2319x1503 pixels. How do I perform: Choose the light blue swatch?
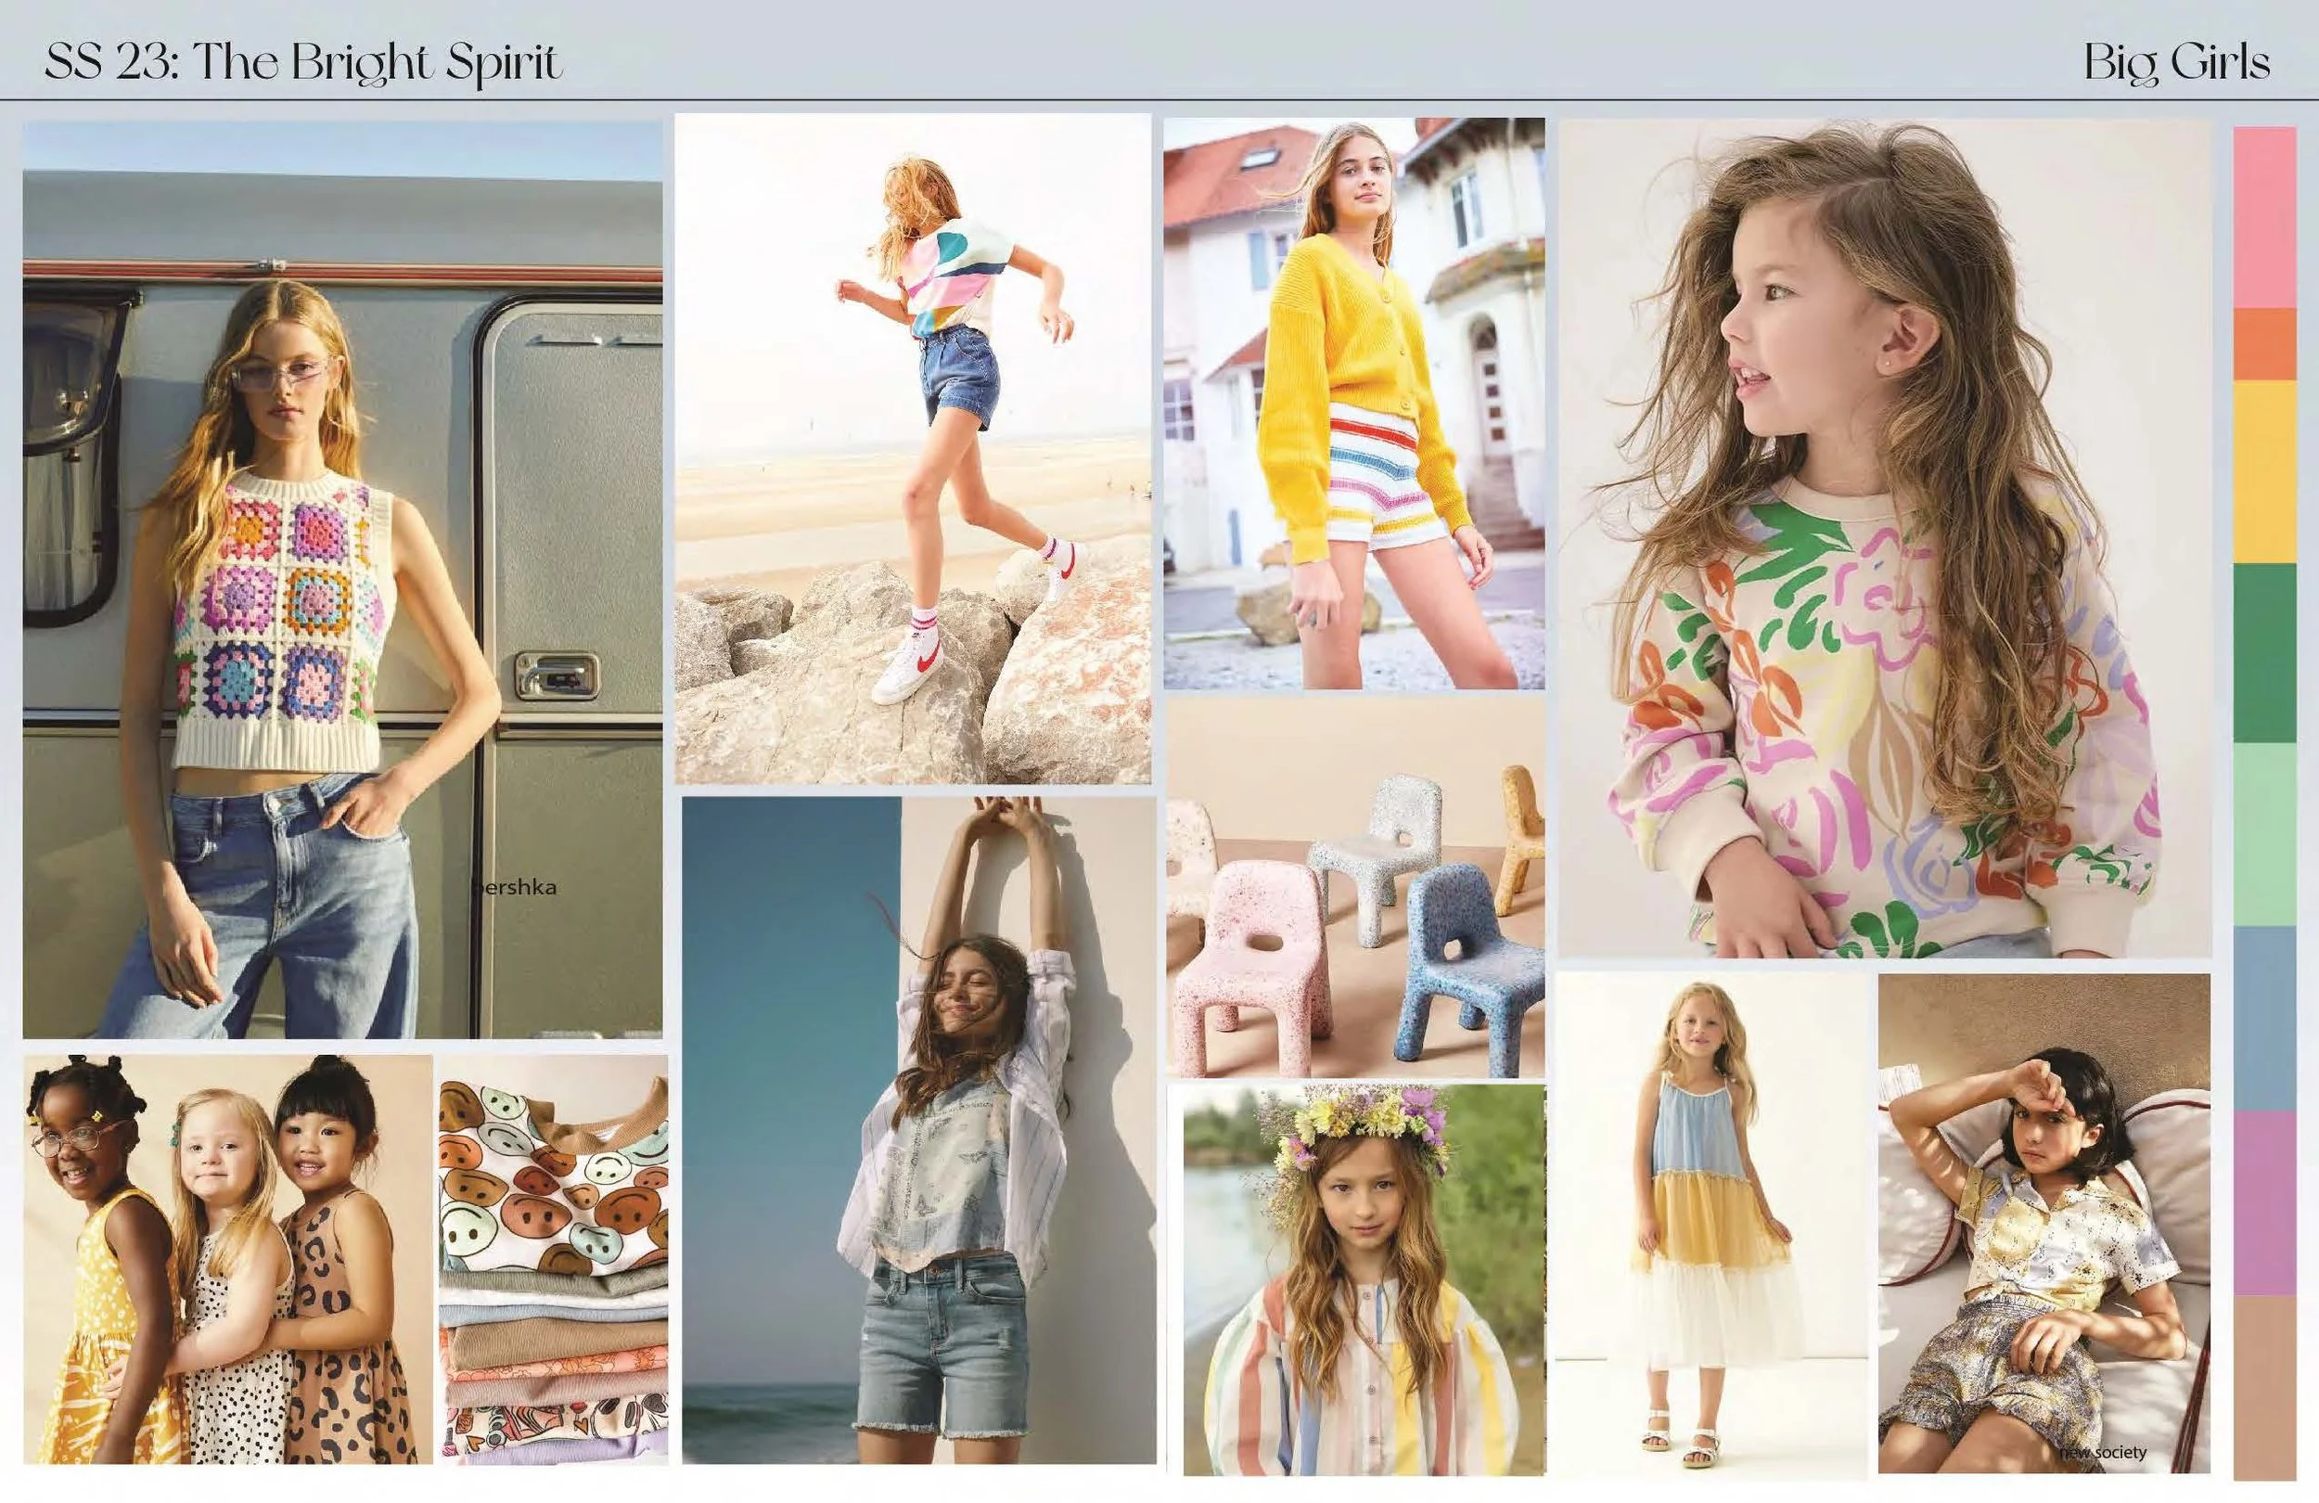pyautogui.click(x=2264, y=1017)
